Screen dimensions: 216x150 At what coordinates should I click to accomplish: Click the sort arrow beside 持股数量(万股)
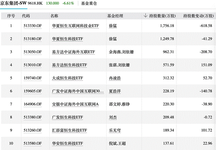(146, 16)
